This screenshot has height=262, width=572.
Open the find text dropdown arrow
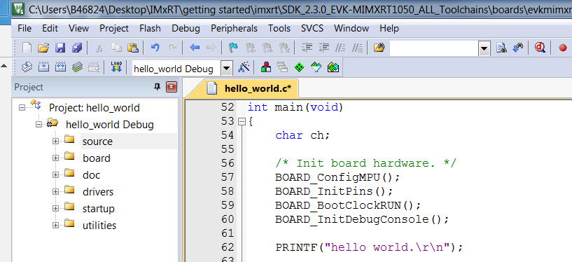click(484, 49)
